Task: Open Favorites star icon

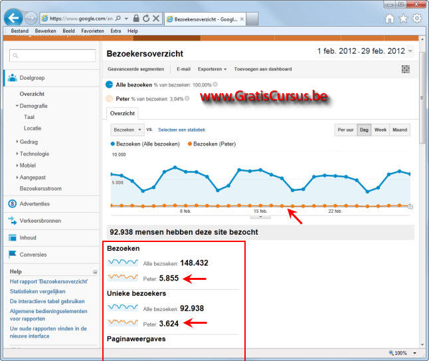Action: [x=403, y=19]
